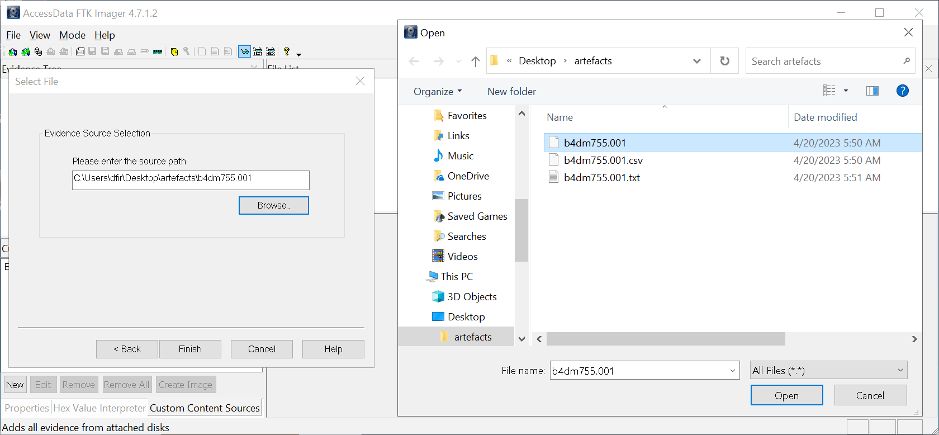Viewport: 939px width, 435px height.
Task: Open the Mode menu
Action: 72,35
